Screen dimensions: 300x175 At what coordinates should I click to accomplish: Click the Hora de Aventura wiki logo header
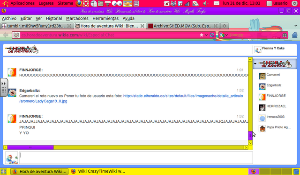pos(22,50)
